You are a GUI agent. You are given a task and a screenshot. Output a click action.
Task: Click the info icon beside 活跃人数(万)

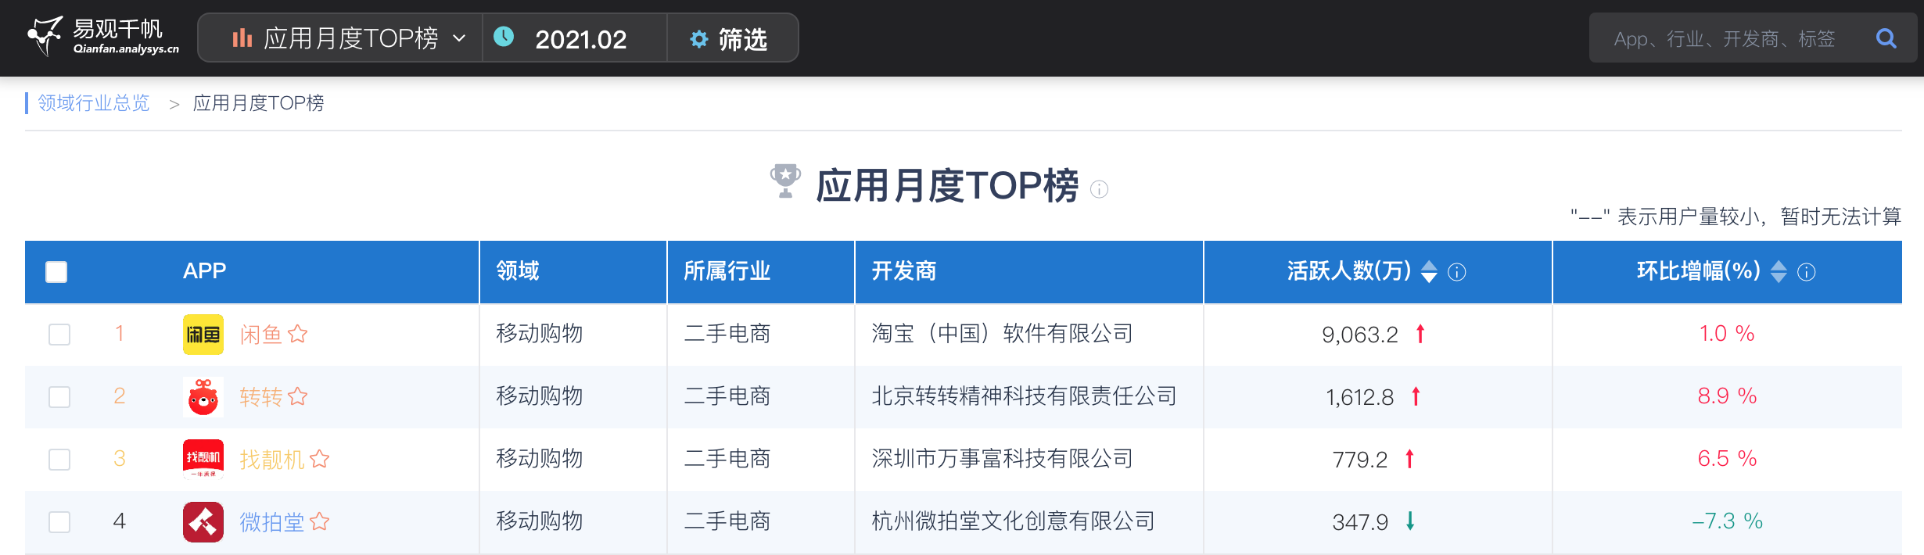tap(1457, 272)
